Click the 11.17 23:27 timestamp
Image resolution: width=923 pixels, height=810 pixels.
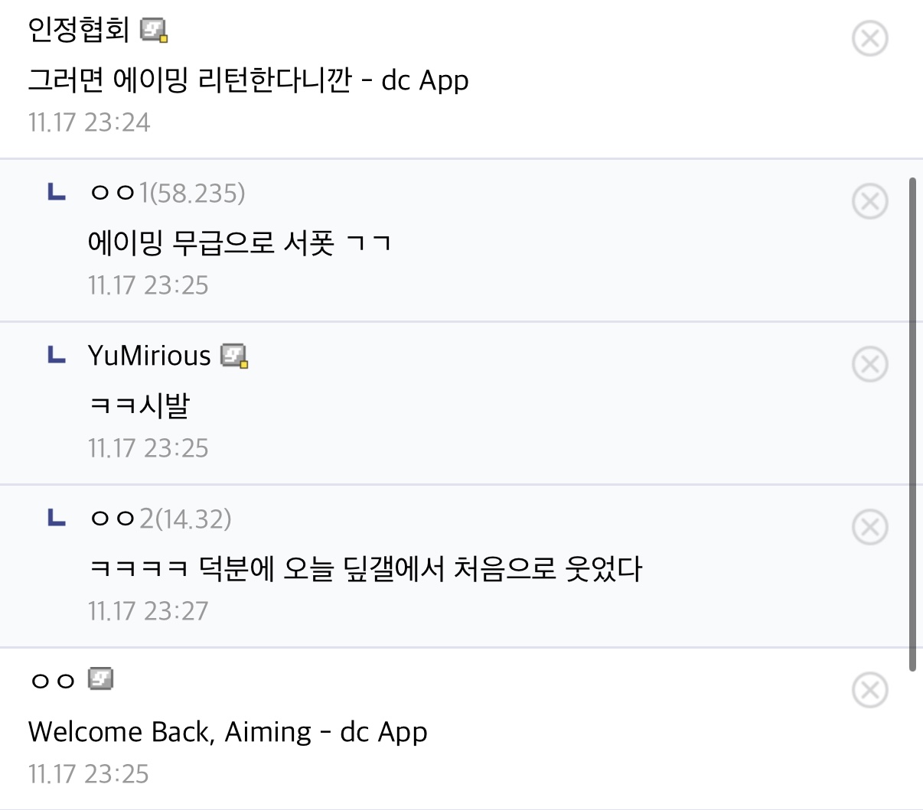click(148, 611)
